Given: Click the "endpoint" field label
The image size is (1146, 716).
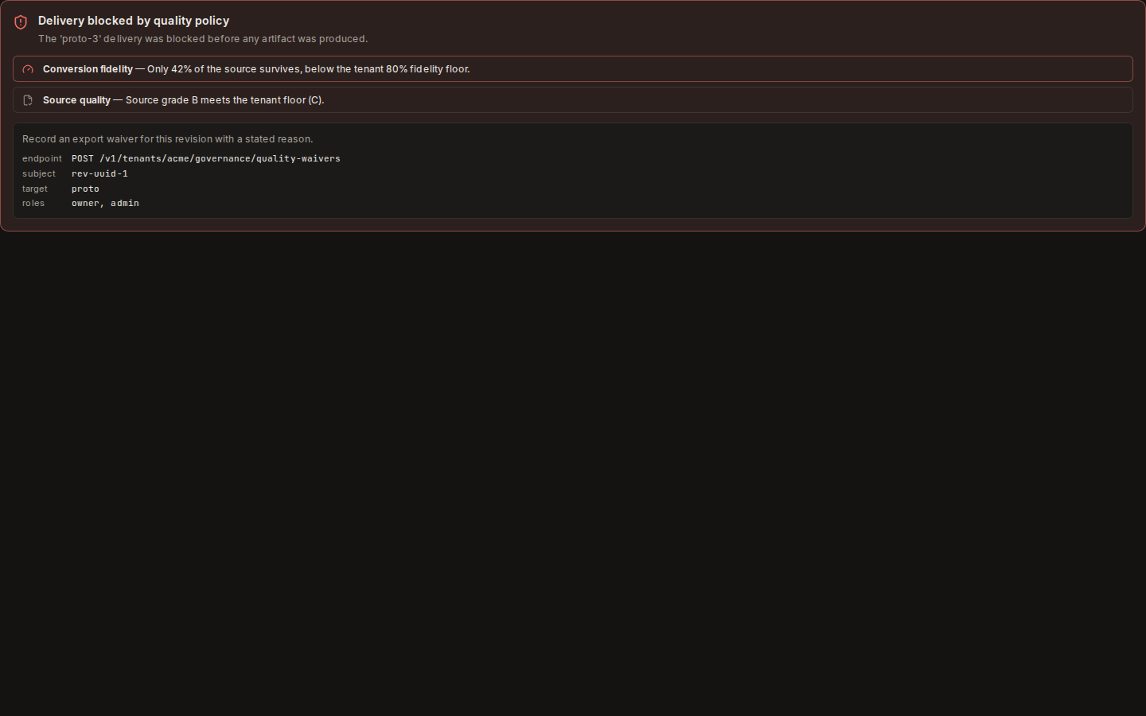Looking at the screenshot, I should (42, 158).
